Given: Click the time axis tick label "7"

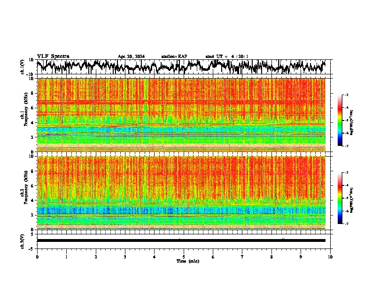Looking at the screenshot, I should pos(242,257).
